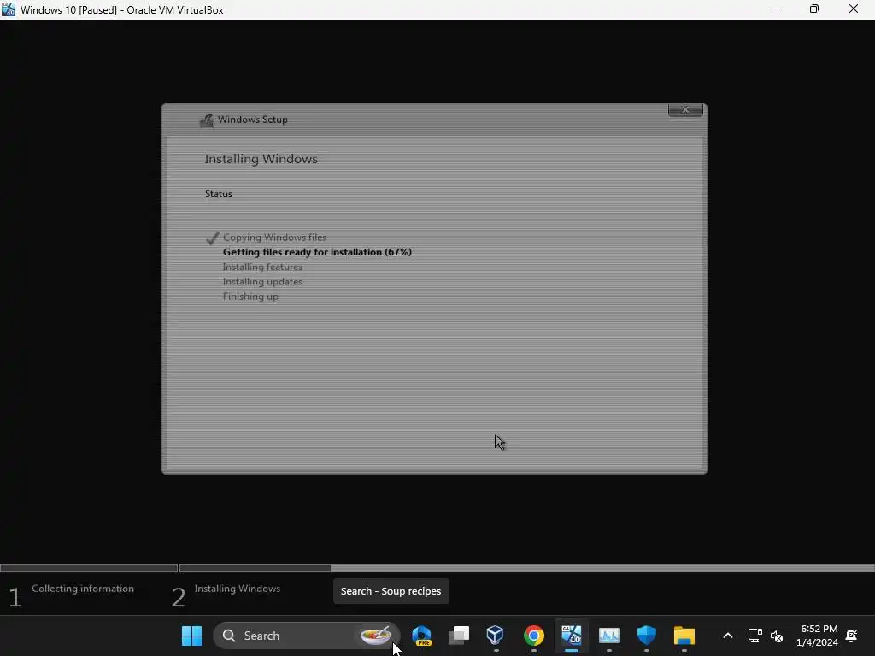Click the "Installing updates" step

click(x=262, y=282)
